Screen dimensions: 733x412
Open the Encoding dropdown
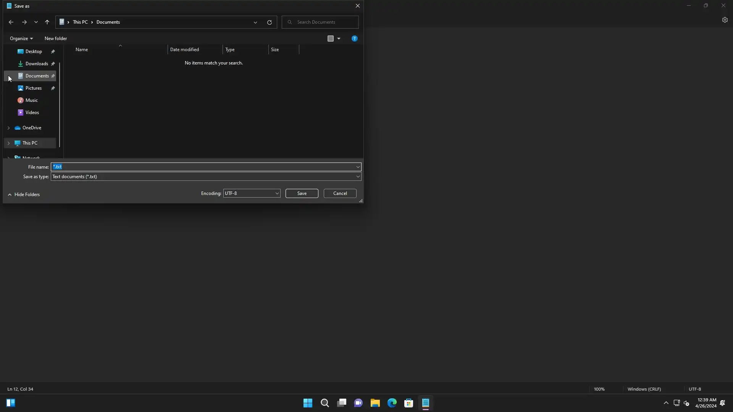coord(252,193)
